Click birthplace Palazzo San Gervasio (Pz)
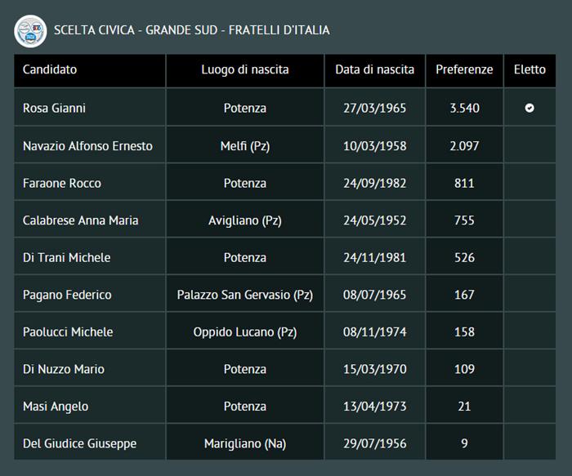 (x=245, y=295)
